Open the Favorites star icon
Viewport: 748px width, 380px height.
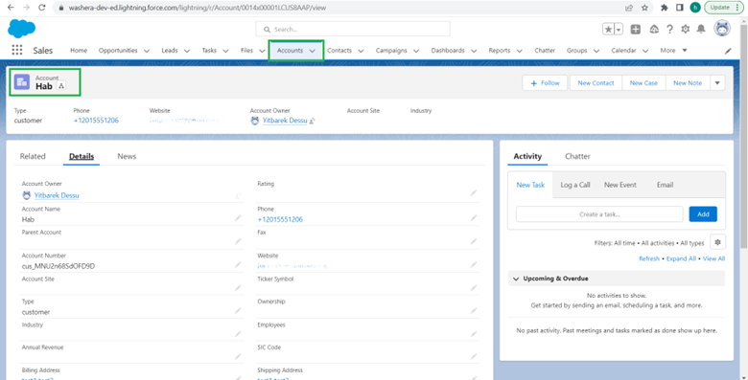[x=608, y=29]
